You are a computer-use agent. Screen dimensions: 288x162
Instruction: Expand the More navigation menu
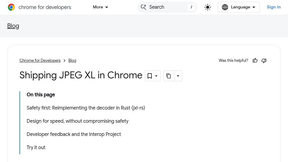pos(100,7)
